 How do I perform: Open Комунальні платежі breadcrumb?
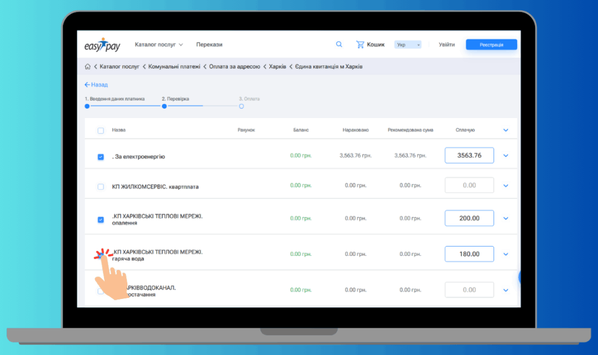pos(174,66)
